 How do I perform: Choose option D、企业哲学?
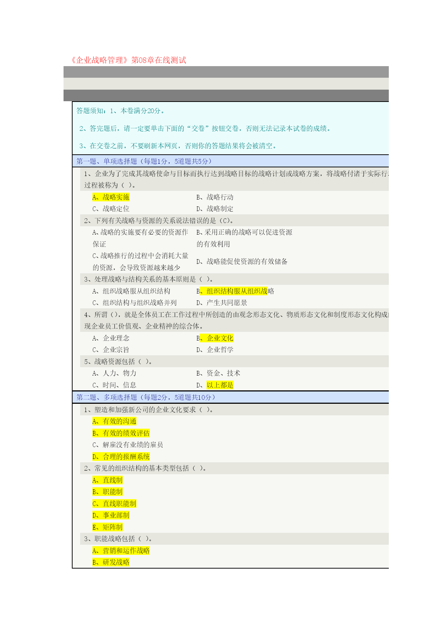(x=215, y=350)
